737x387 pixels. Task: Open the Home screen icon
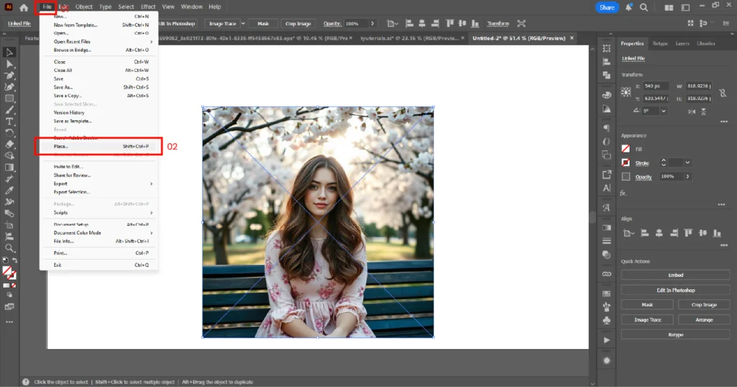pos(24,7)
